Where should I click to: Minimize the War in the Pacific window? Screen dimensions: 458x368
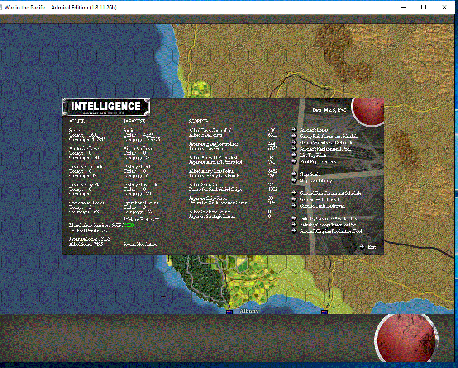403,7
